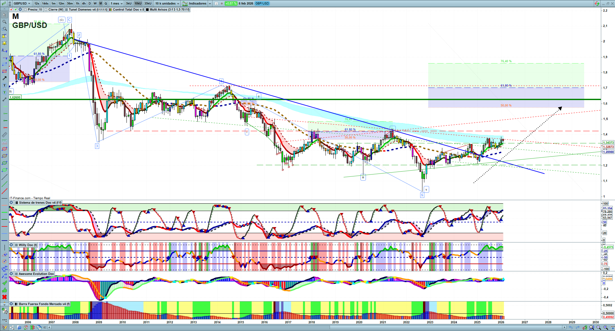Switch to the 1h timeframe
Viewport: 615px width, 331px height.
pyautogui.click(x=77, y=4)
